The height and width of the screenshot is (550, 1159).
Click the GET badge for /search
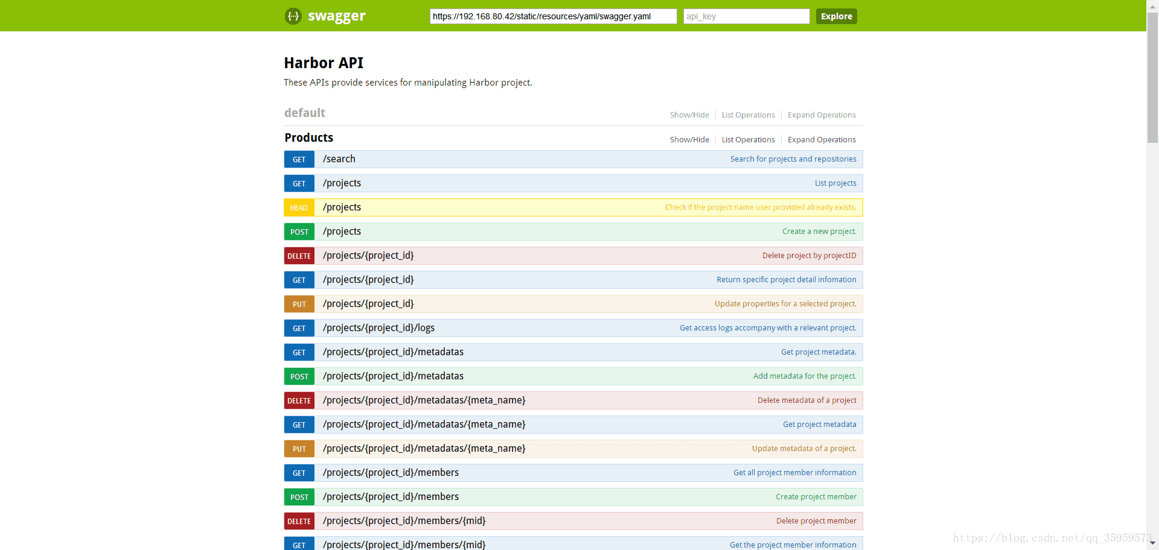[x=299, y=159]
